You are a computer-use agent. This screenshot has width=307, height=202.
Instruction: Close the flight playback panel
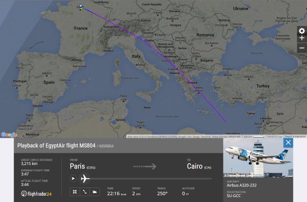click(x=288, y=143)
